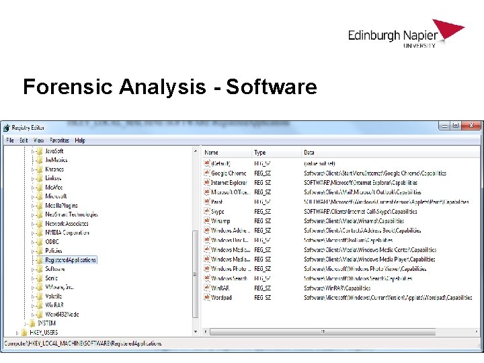
Task: Click the Windows Media Player data cell
Action: (x=370, y=259)
